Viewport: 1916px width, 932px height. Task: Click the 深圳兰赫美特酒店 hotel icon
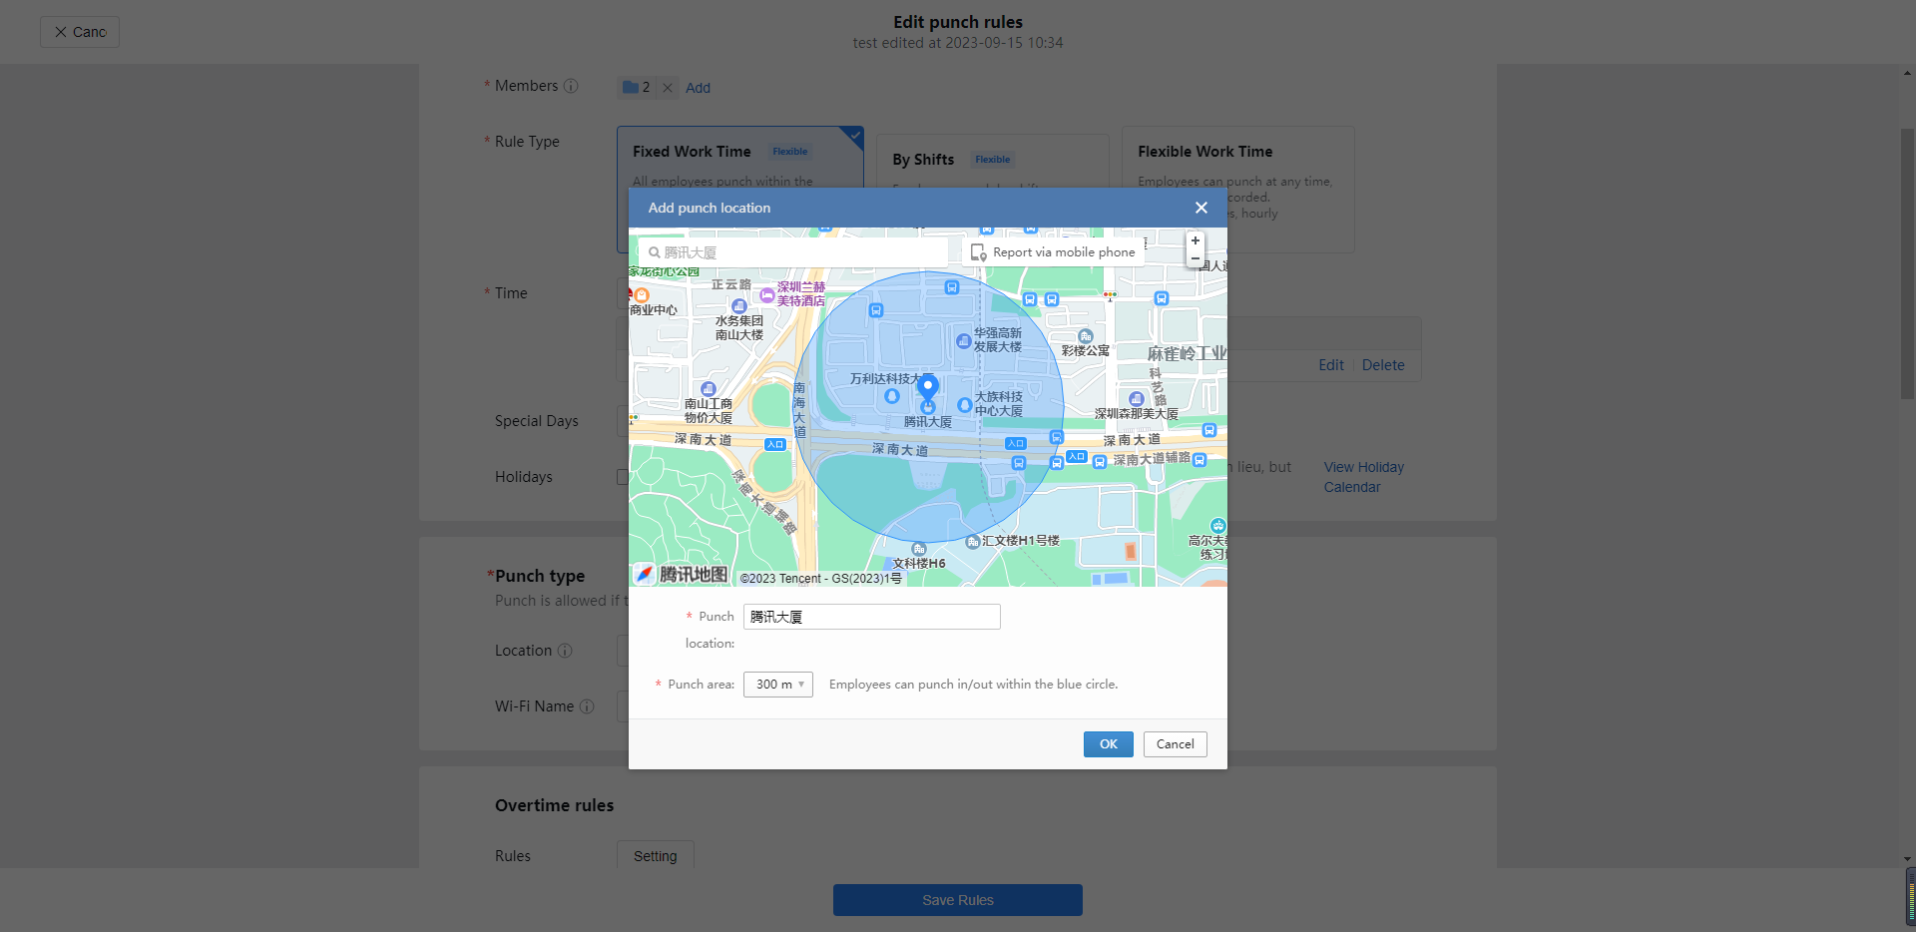pos(767,295)
